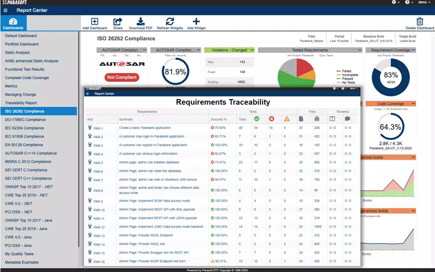
Task: Open Functional Test Results dashboard
Action: tap(24, 69)
